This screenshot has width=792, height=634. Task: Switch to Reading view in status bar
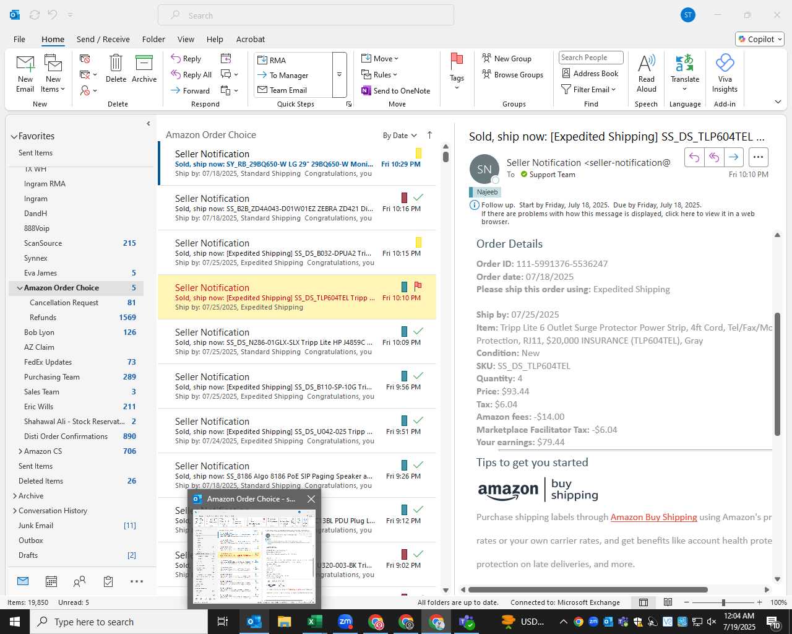[x=668, y=602]
